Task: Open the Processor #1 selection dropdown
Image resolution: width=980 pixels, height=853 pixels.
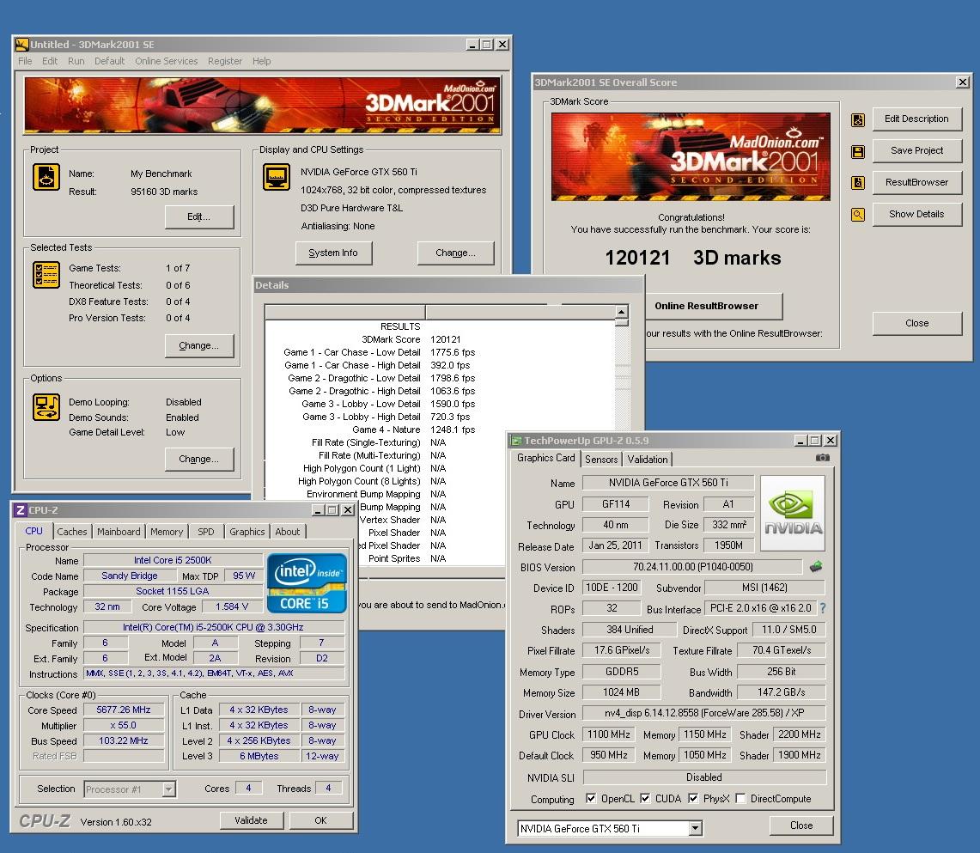Action: tap(168, 789)
